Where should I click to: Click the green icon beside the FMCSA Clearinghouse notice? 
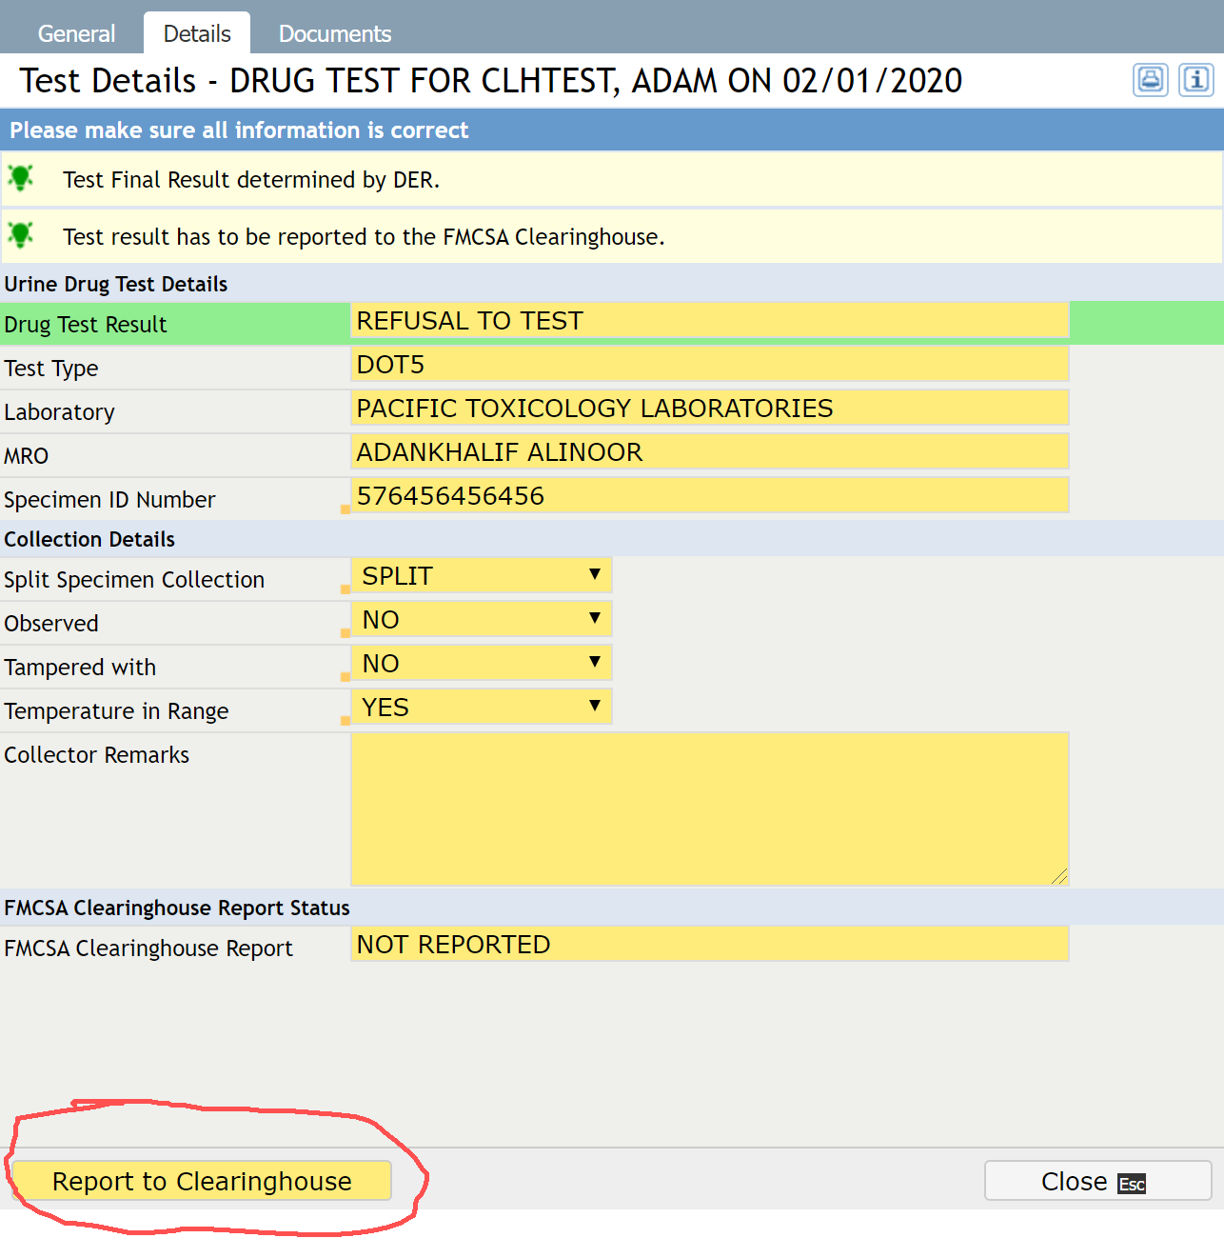tap(21, 235)
